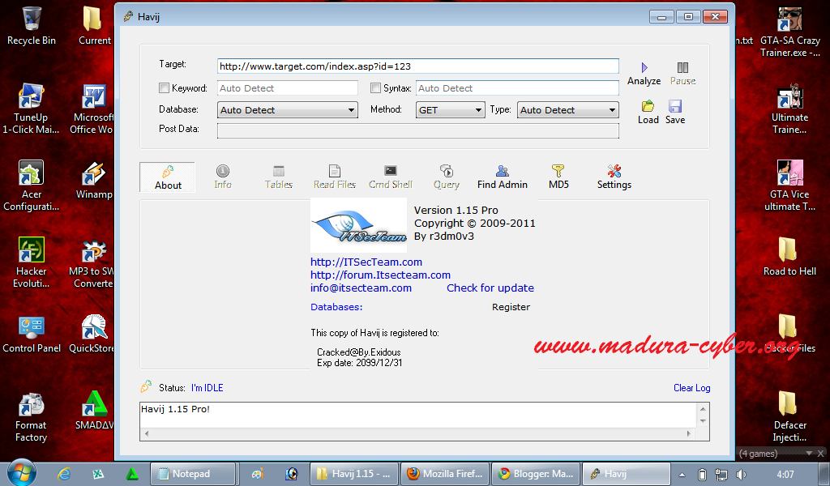Viewport: 830px width, 486px height.
Task: Select the Ultimate Trainer desktop icon
Action: [789, 109]
